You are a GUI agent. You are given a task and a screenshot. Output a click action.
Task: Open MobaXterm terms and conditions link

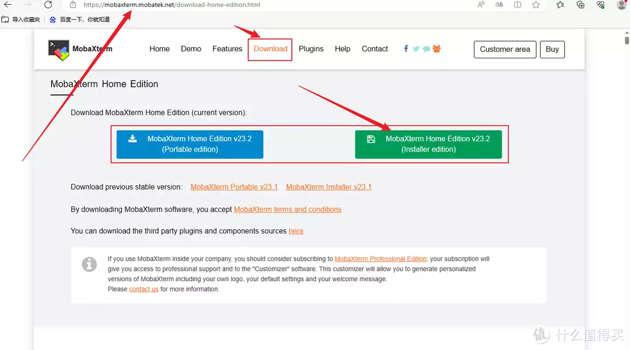[x=288, y=209]
